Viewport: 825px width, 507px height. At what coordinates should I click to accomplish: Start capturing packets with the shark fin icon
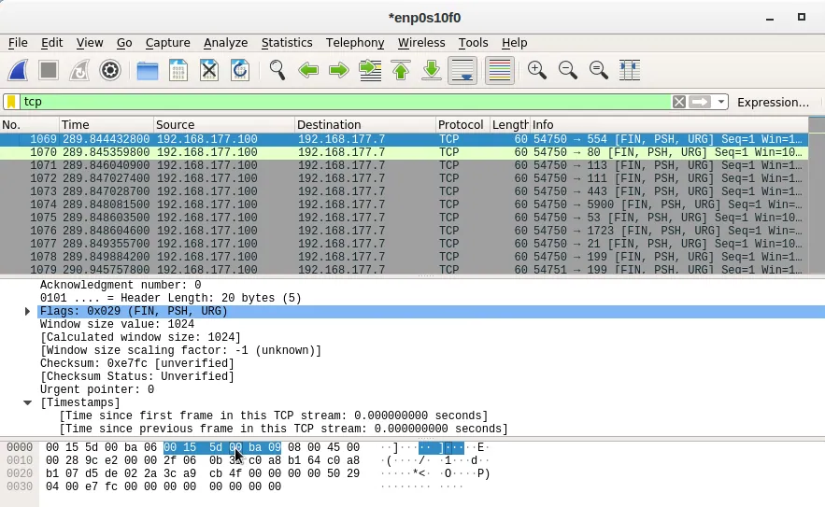(18, 70)
